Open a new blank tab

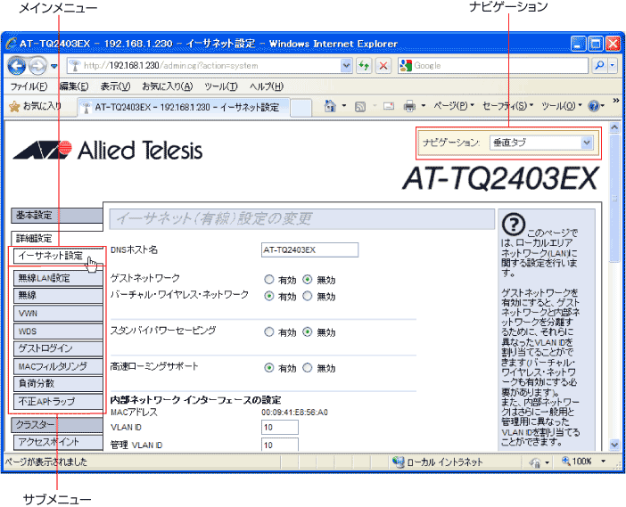click(x=301, y=108)
